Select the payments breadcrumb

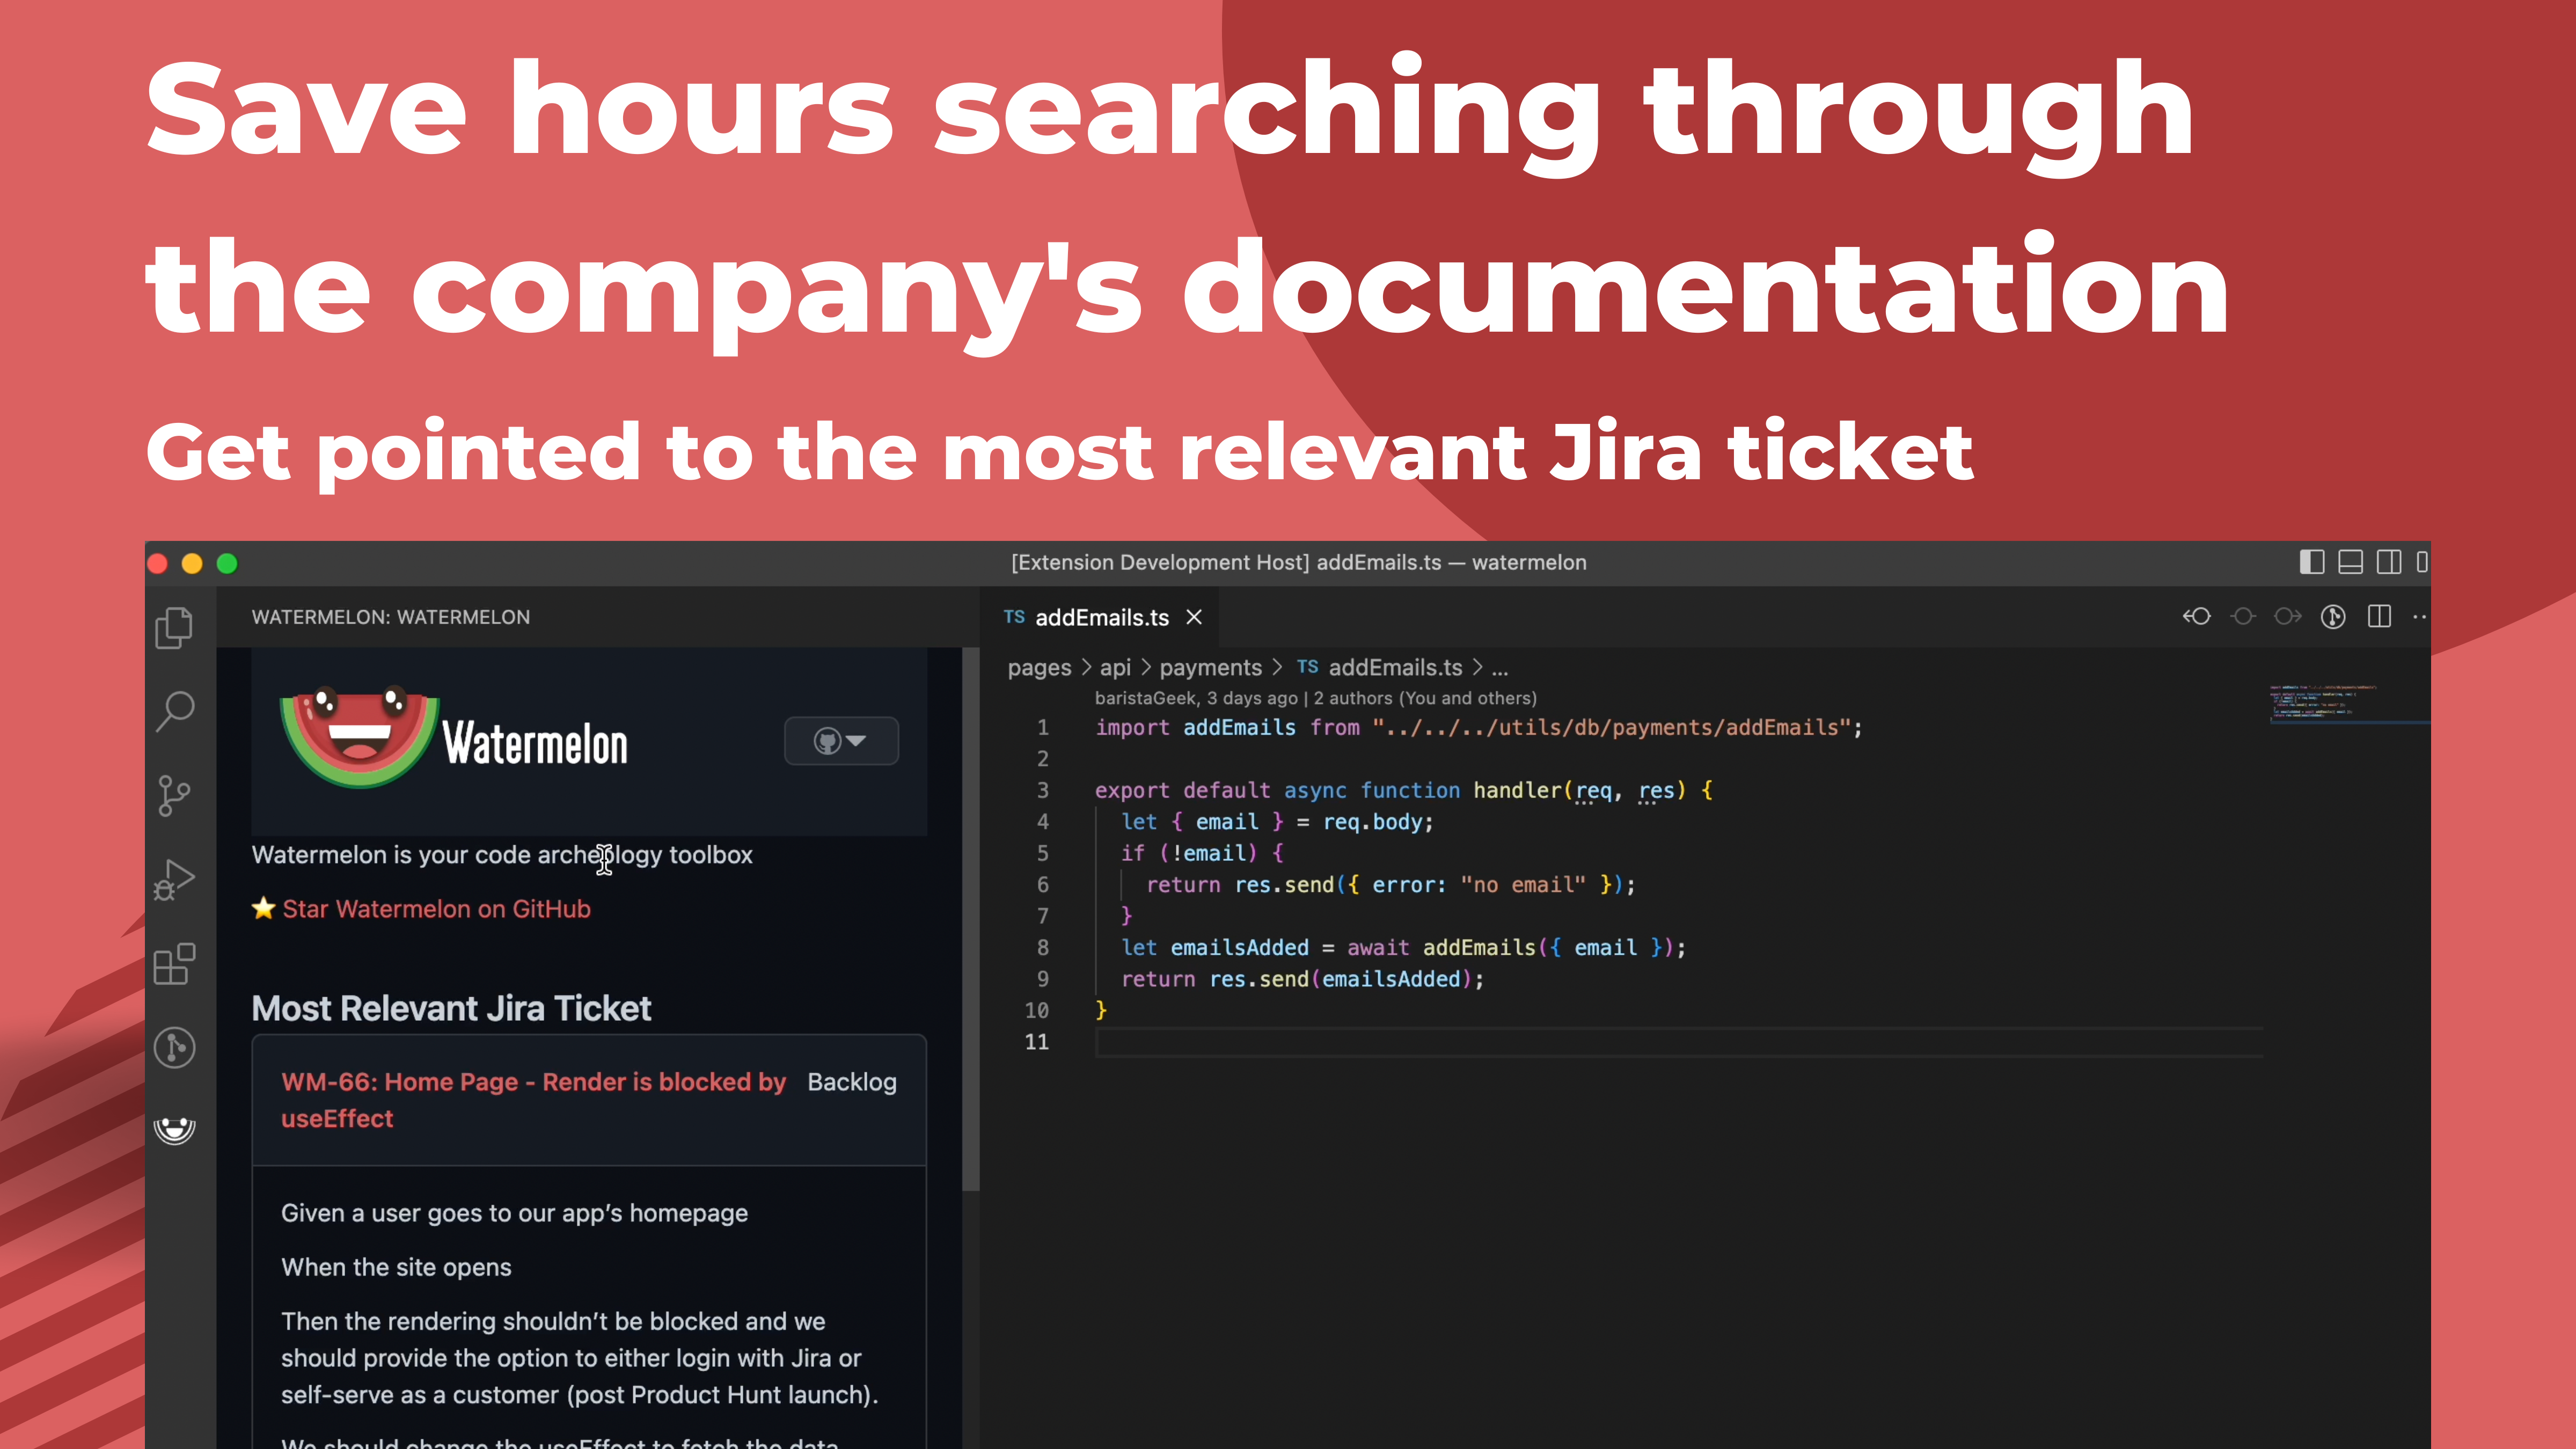1210,668
